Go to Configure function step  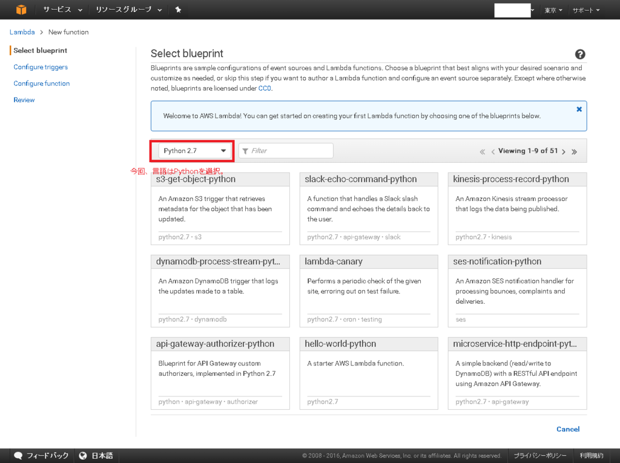[x=42, y=84]
